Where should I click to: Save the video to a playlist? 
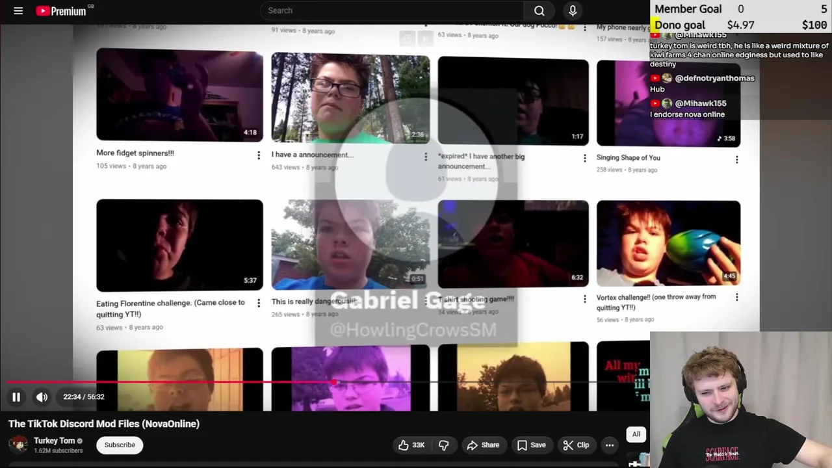pos(531,445)
